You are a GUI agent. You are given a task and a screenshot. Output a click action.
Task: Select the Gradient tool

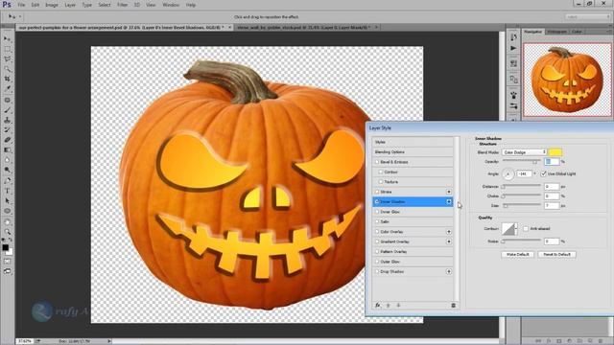coord(7,150)
